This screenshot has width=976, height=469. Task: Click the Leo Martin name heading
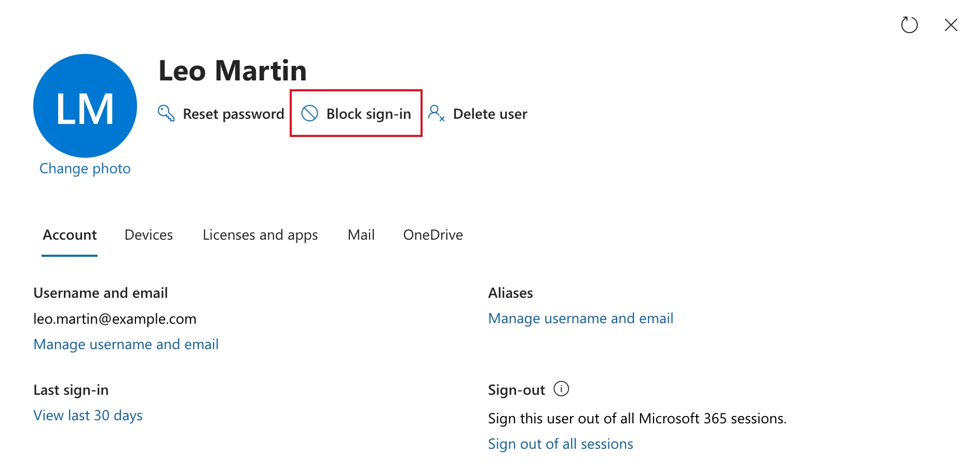pos(233,71)
